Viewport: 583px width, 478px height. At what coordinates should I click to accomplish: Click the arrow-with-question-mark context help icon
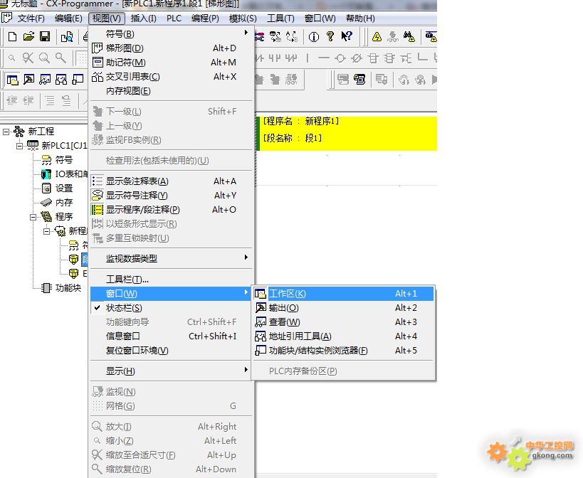347,36
